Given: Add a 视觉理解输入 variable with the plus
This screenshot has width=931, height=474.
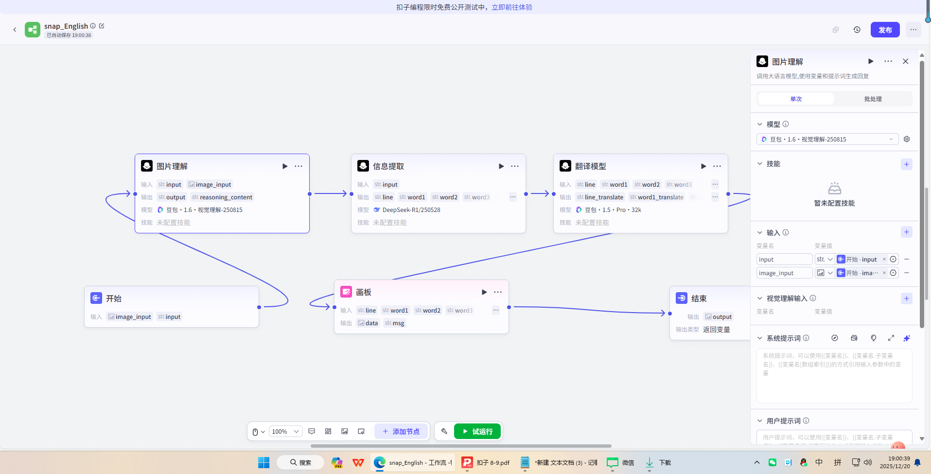Looking at the screenshot, I should (x=907, y=298).
